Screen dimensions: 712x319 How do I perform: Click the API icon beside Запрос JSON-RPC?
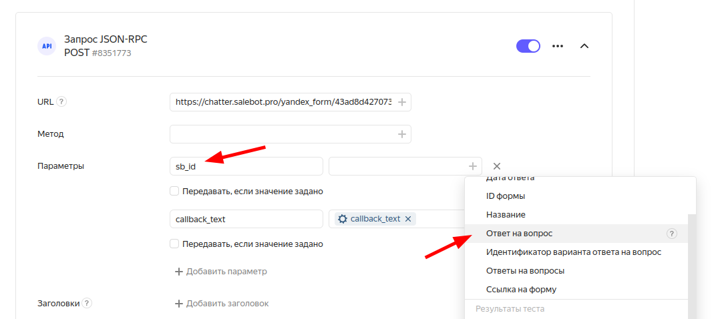click(47, 46)
